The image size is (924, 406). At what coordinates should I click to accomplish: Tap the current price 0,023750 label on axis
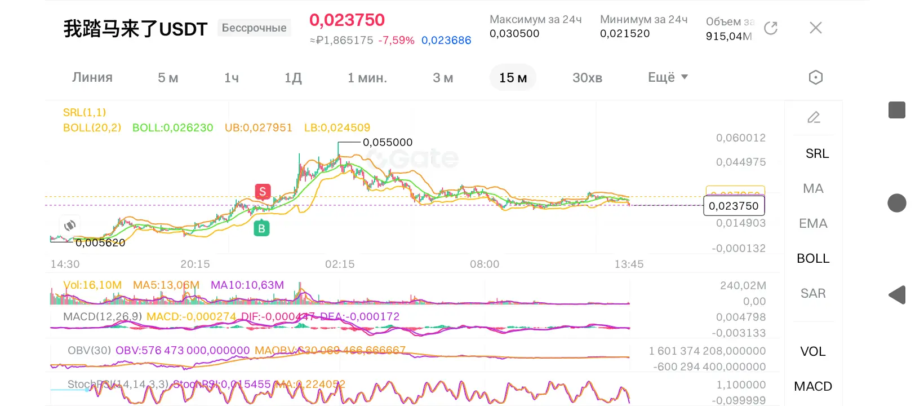[734, 206]
